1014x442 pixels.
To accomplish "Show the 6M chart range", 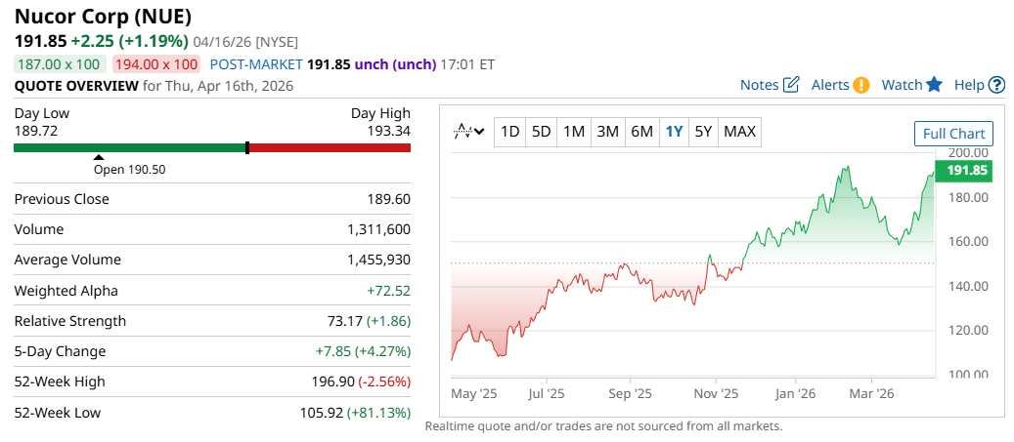I will (x=641, y=132).
